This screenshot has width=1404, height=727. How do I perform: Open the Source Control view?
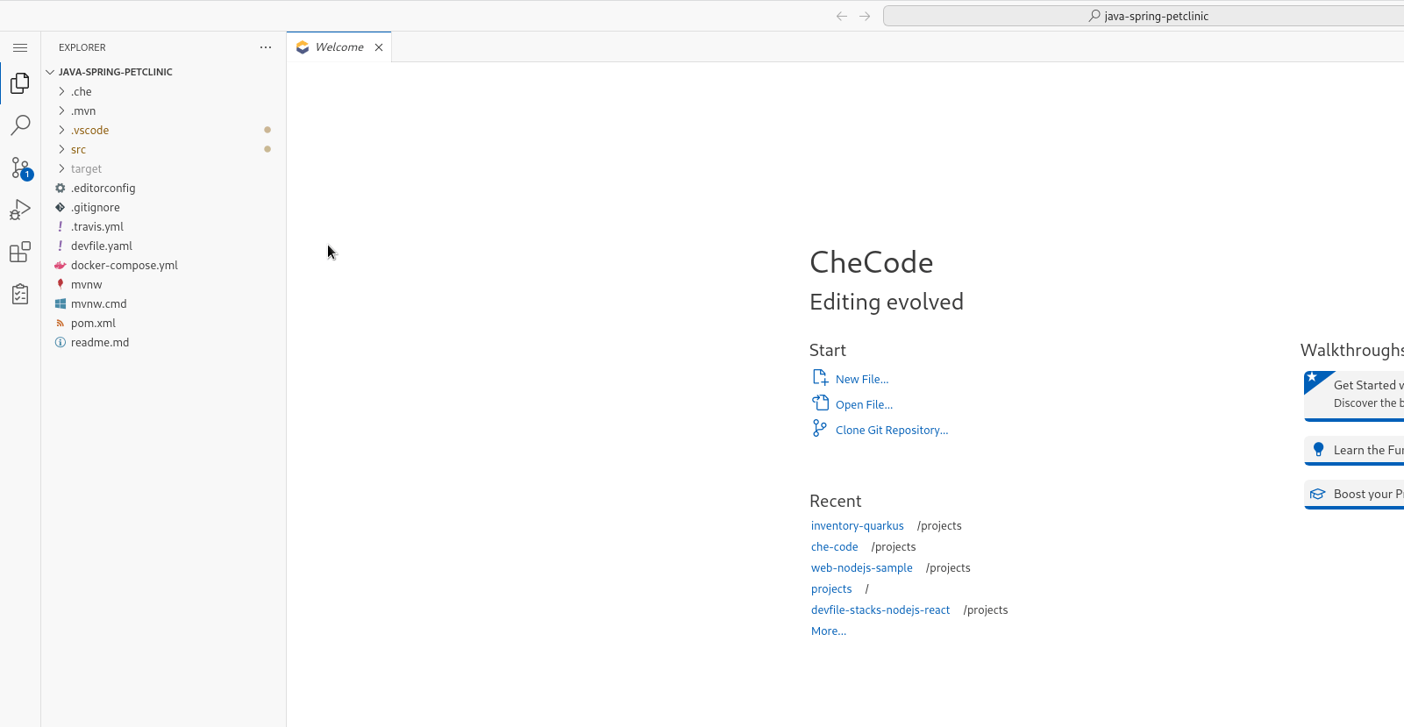(20, 167)
